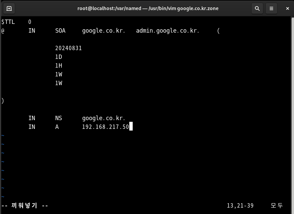The height and width of the screenshot is (214, 294).
Task: Open the terminal search
Action: 257,8
